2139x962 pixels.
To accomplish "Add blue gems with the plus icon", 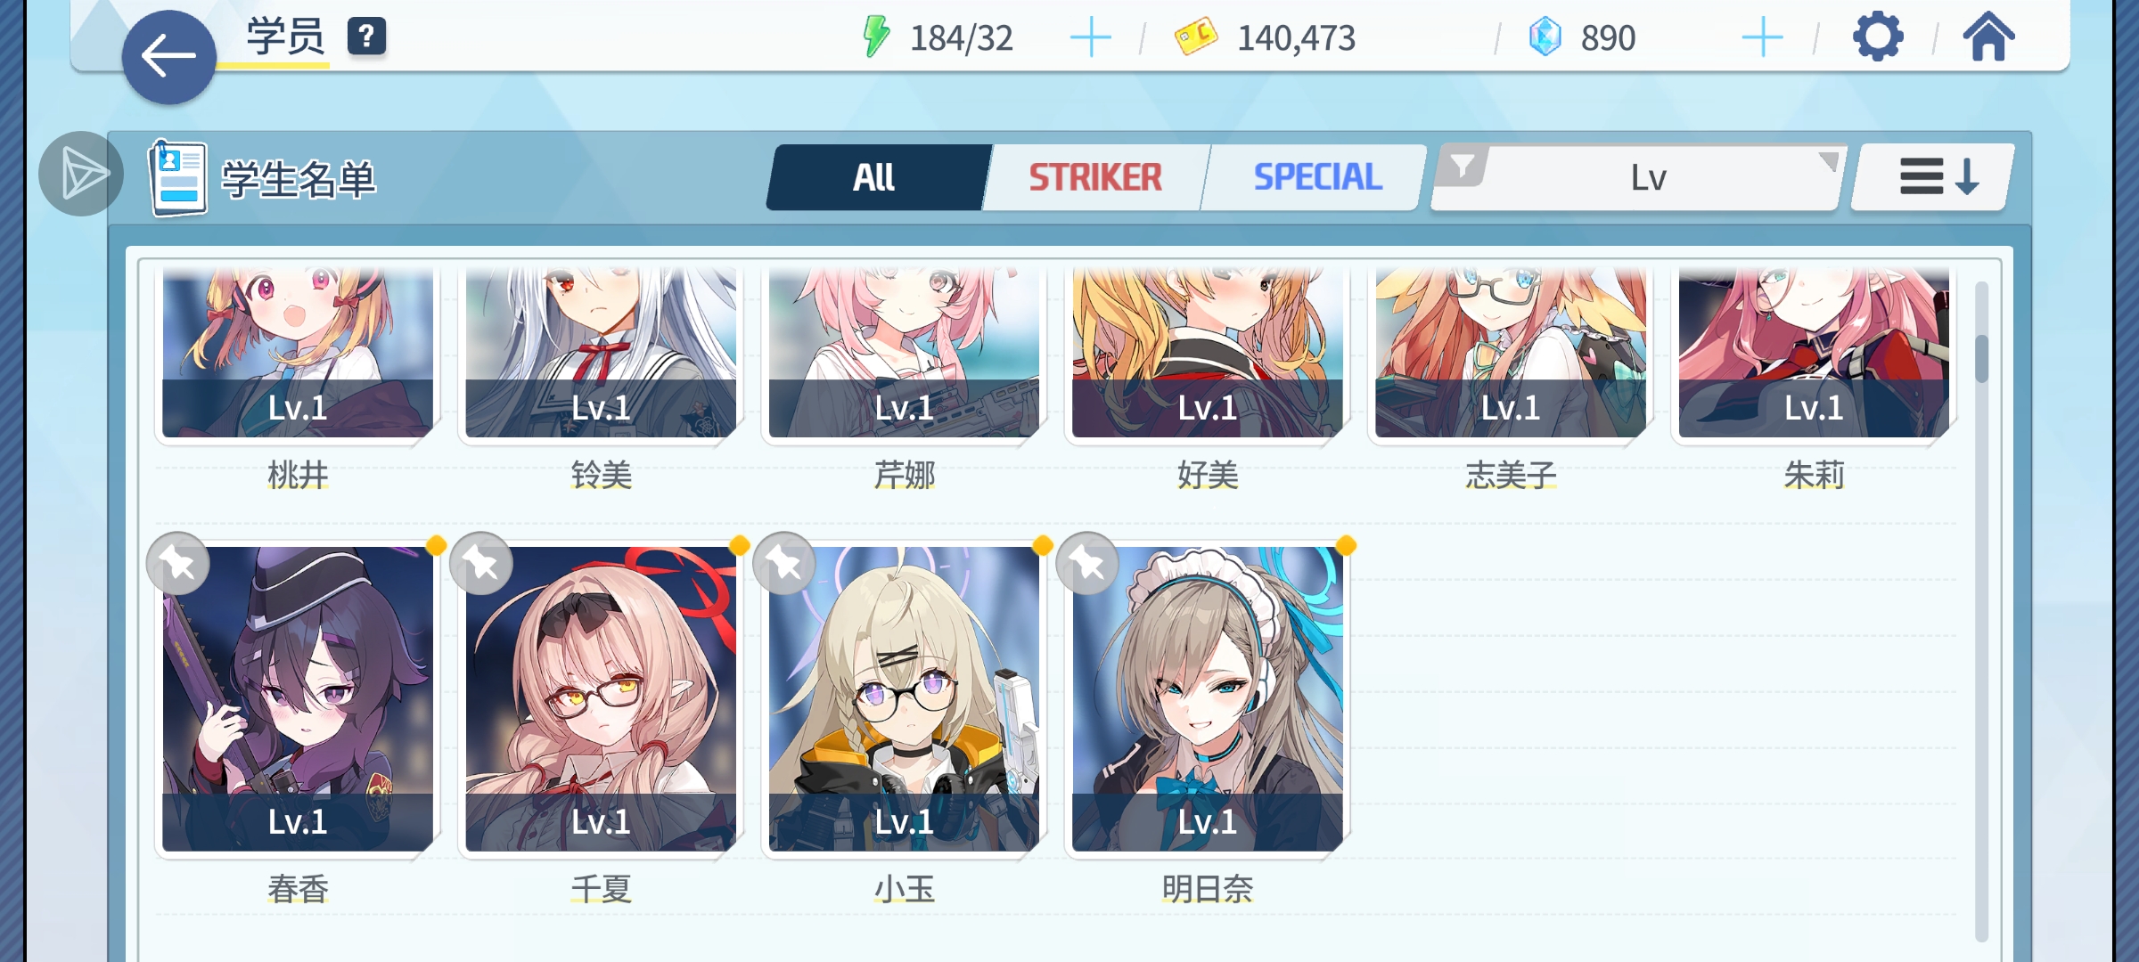I will pyautogui.click(x=1762, y=38).
